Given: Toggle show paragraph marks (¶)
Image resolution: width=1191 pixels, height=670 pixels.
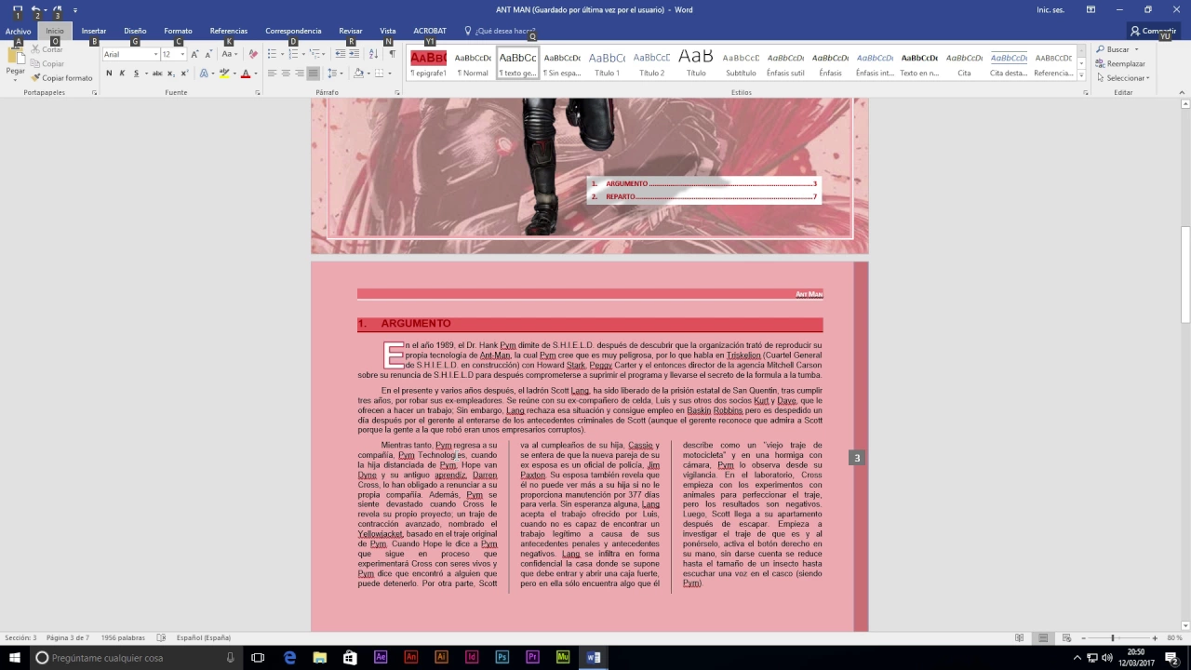Looking at the screenshot, I should click(x=392, y=54).
